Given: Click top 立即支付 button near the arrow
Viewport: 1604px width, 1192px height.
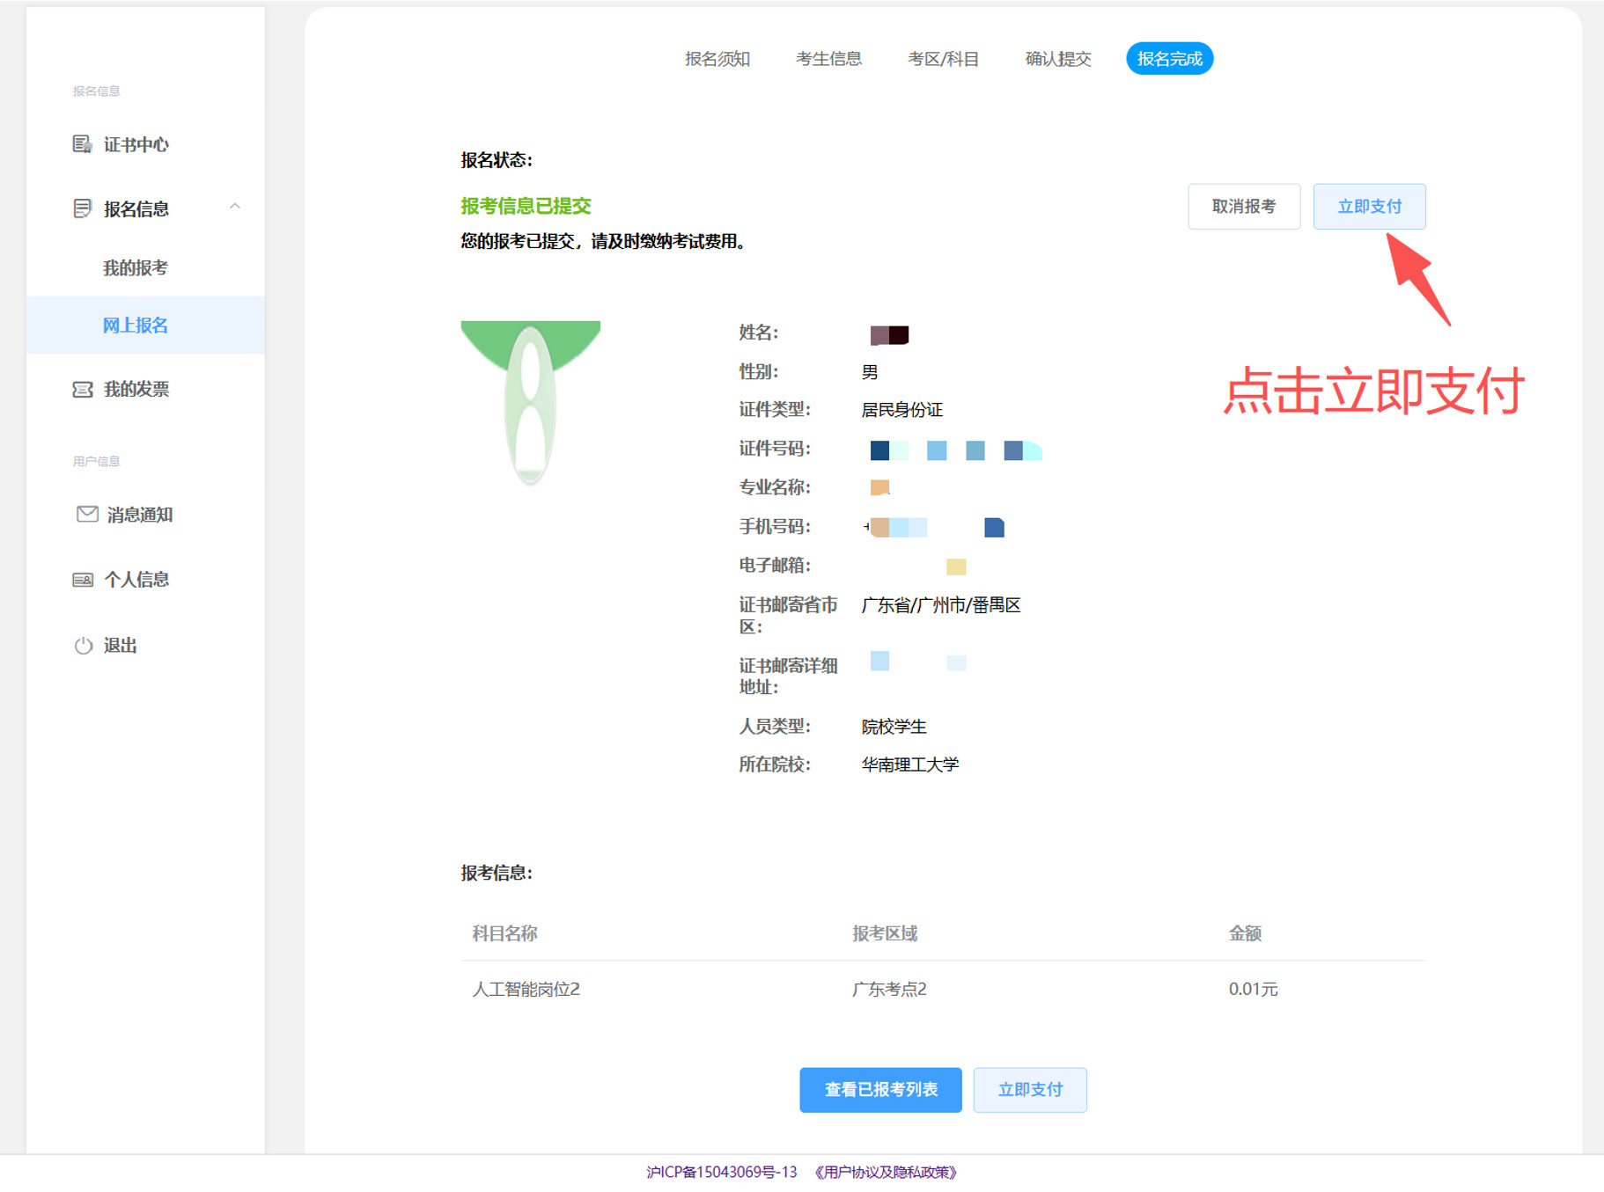Looking at the screenshot, I should coord(1369,207).
